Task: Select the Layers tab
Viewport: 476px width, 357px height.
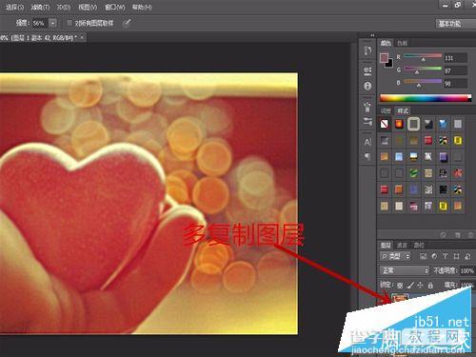Action: pos(386,245)
